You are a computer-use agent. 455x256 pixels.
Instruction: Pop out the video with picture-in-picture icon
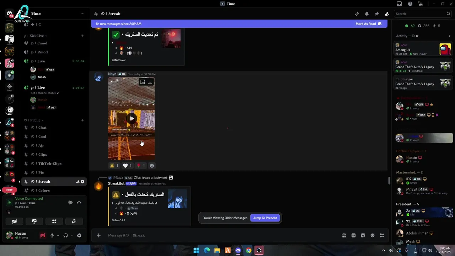[x=142, y=82]
